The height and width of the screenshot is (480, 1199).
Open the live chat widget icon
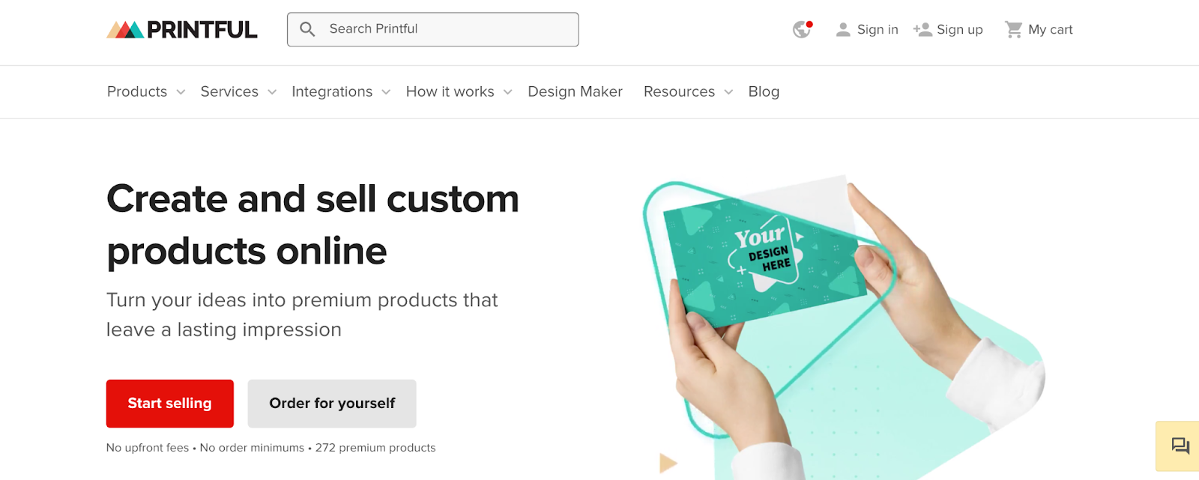[1180, 446]
